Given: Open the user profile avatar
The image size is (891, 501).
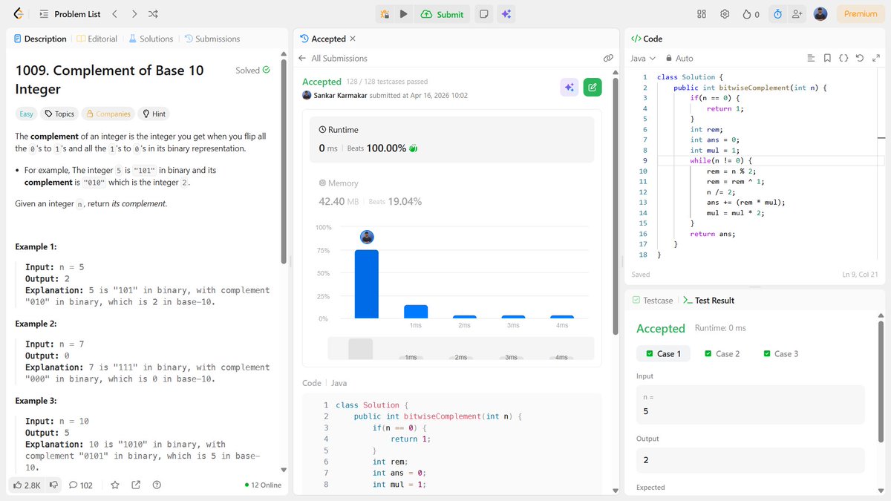Looking at the screenshot, I should pos(820,14).
